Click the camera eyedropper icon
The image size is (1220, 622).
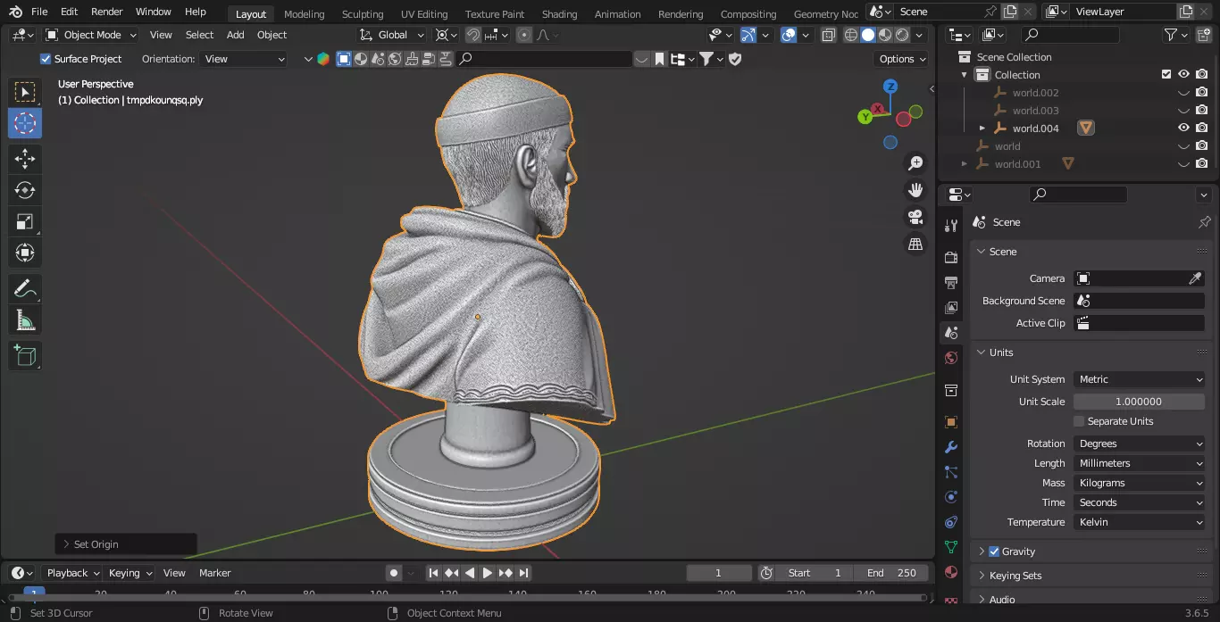(x=1195, y=278)
